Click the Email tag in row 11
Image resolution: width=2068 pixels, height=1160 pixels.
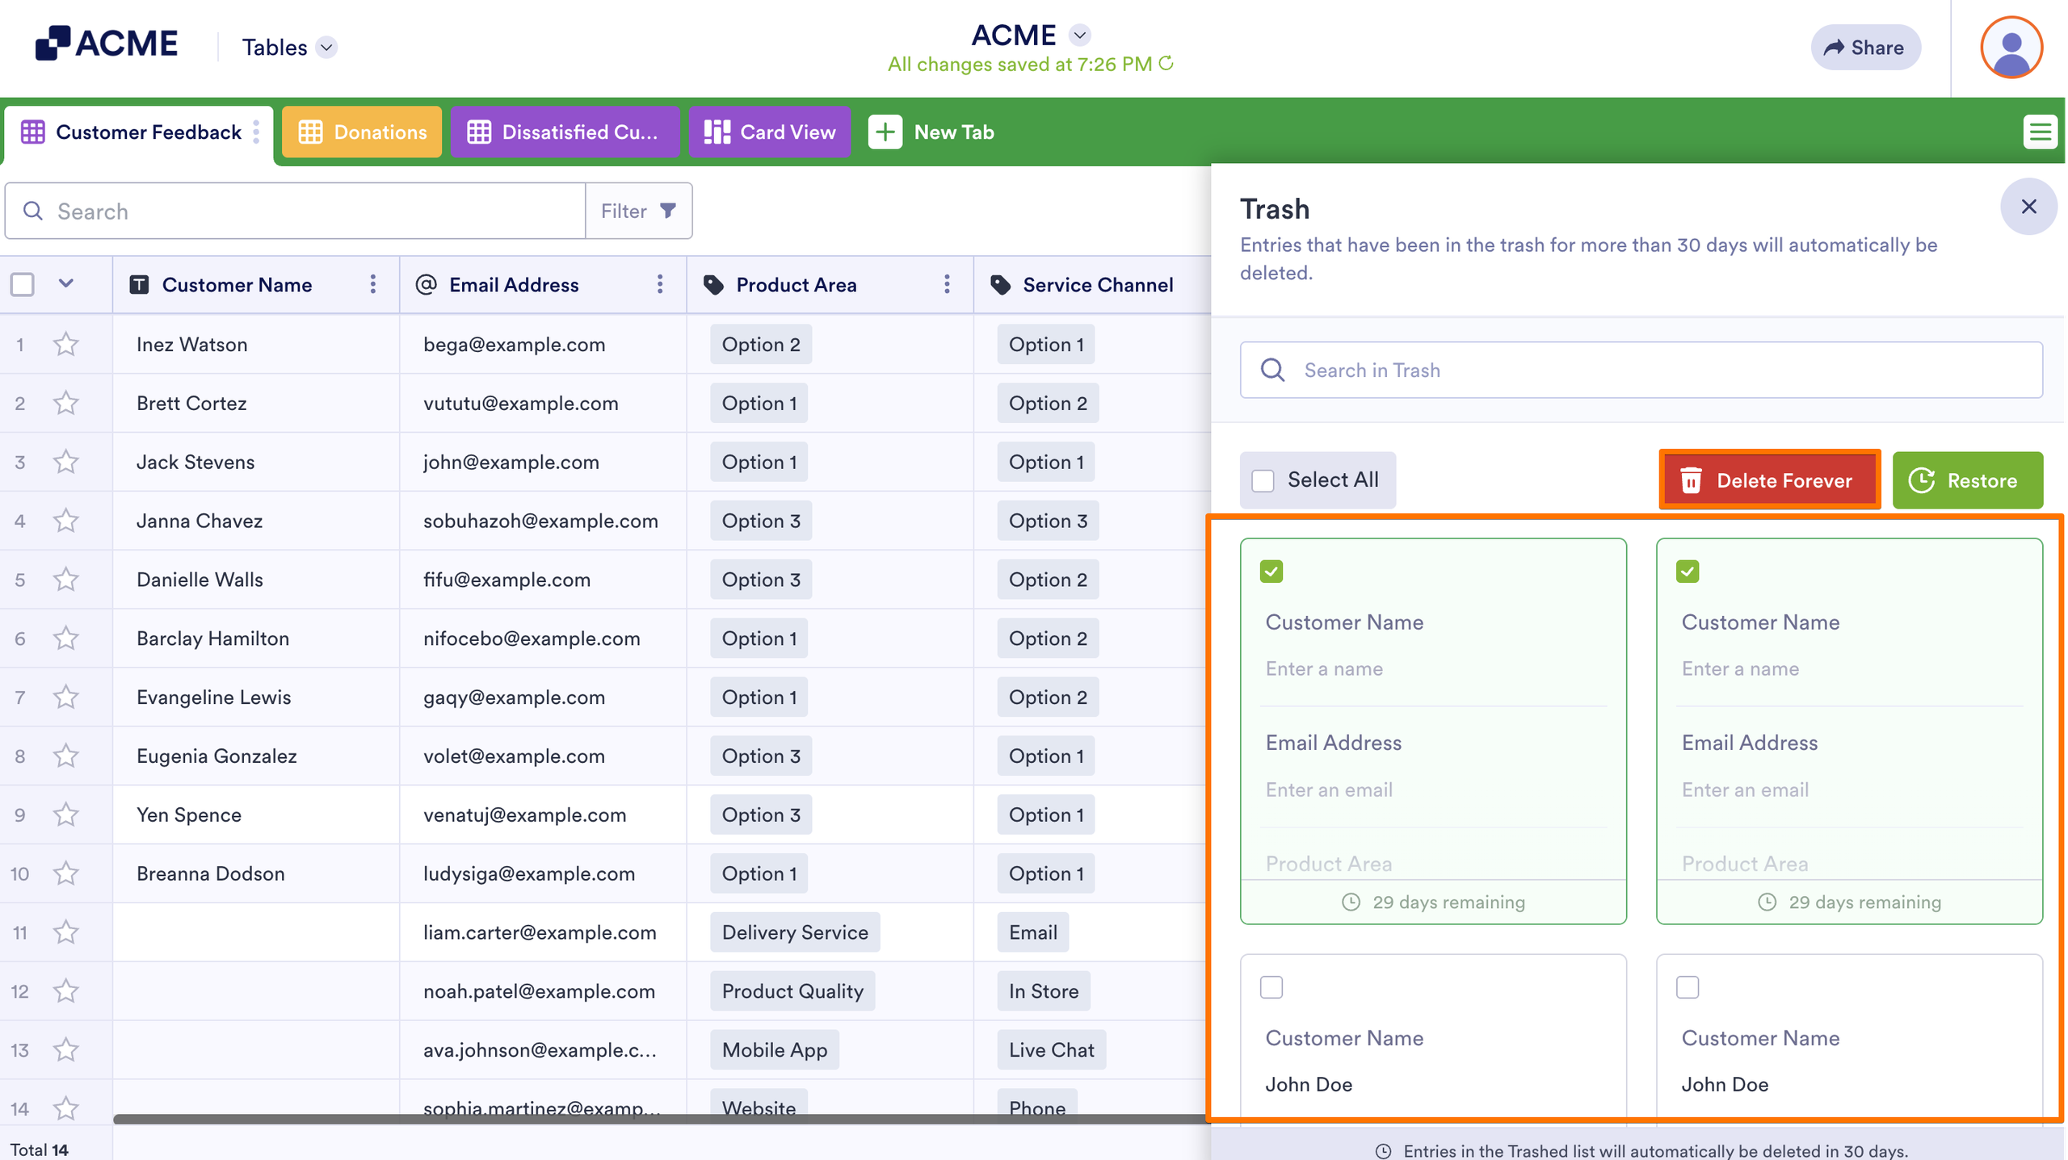[x=1032, y=932]
